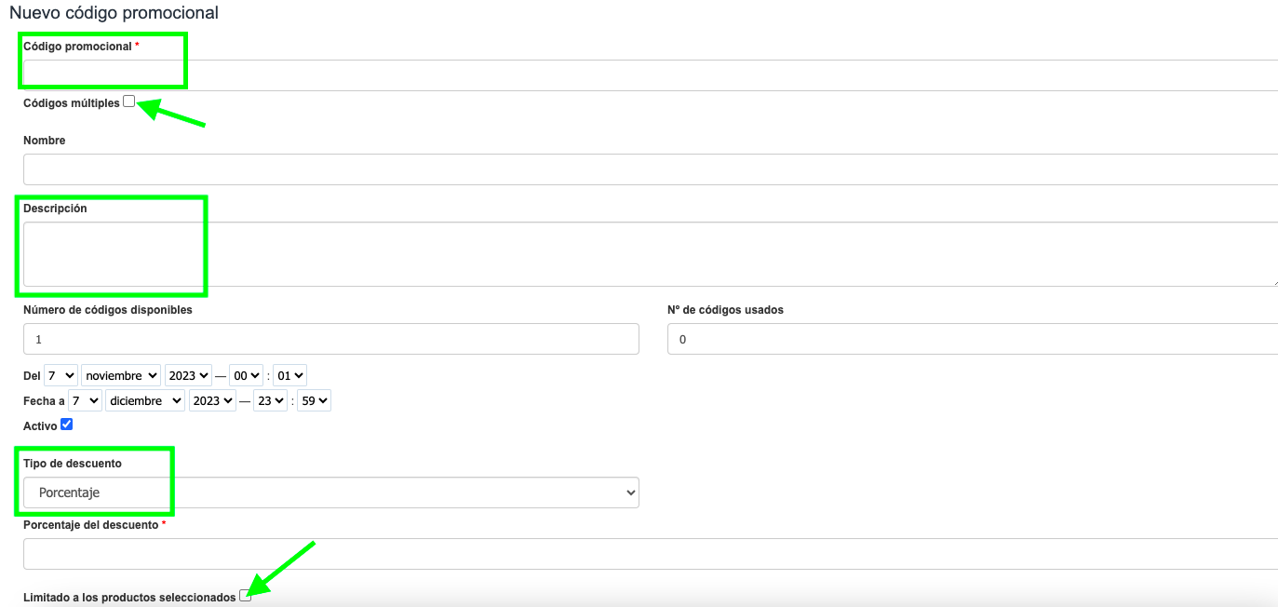Enable the Códigos múltiples checkbox

129,101
